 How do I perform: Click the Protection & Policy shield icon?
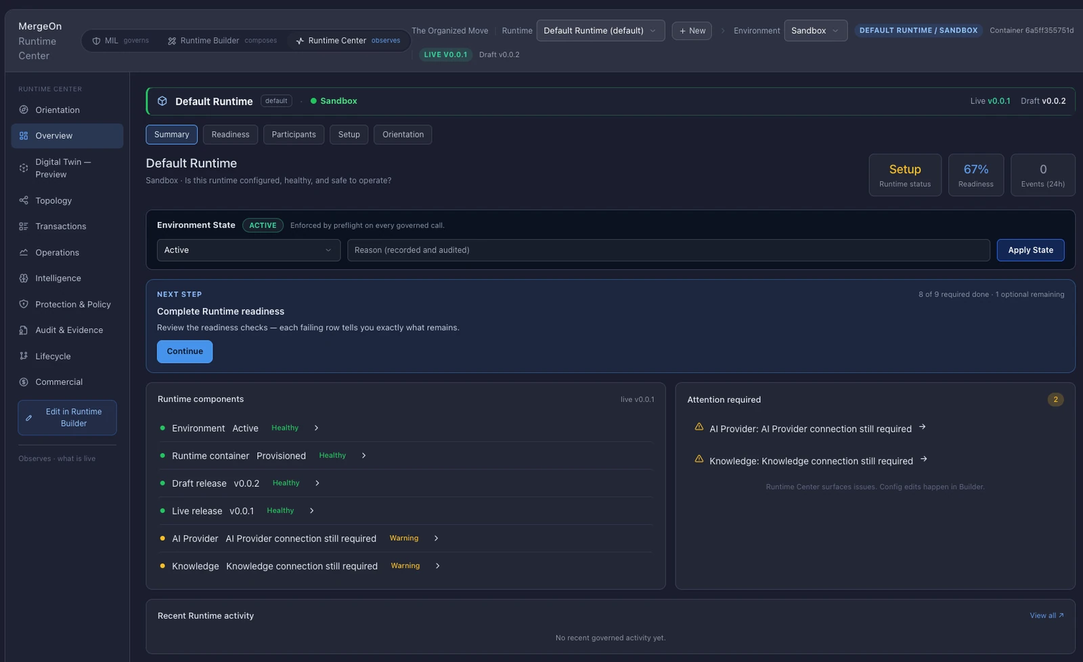pyautogui.click(x=24, y=305)
